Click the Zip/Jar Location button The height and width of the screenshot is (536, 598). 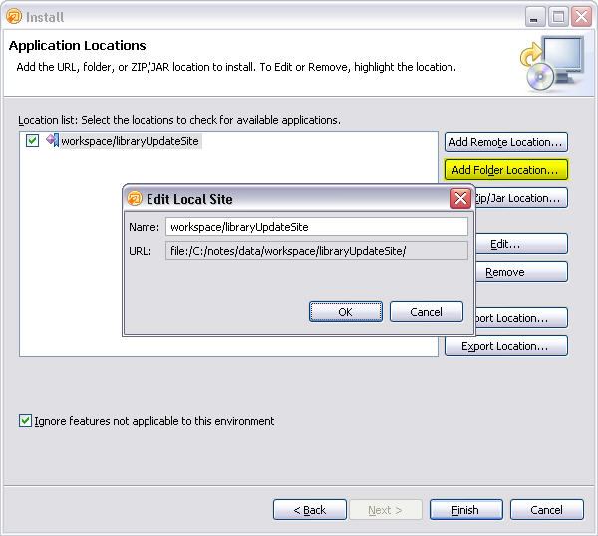coord(521,198)
